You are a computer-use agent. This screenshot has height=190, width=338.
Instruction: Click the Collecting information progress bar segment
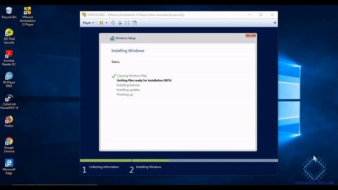tap(106, 160)
